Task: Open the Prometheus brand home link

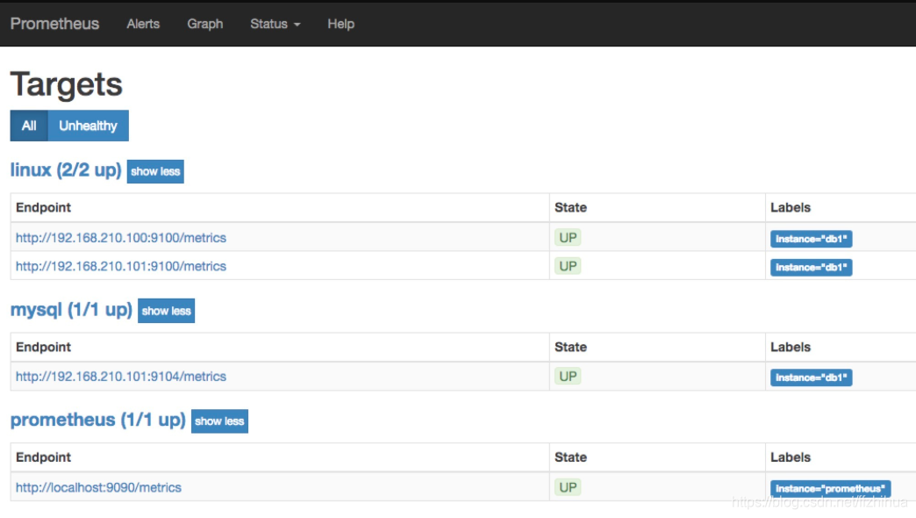Action: (54, 24)
